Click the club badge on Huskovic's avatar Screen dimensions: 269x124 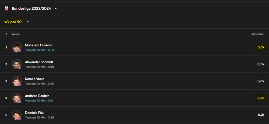(20, 51)
